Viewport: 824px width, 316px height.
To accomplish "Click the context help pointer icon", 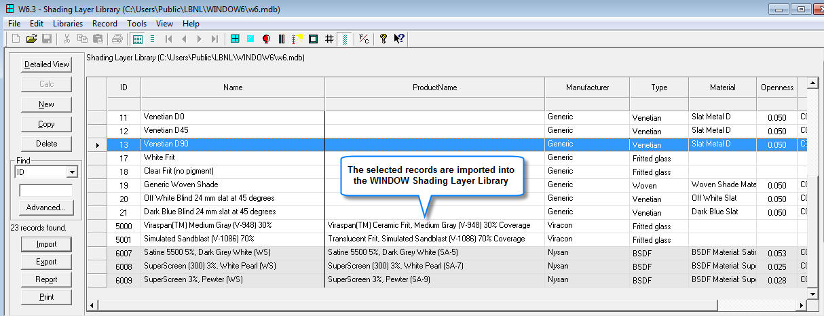I will tap(399, 39).
